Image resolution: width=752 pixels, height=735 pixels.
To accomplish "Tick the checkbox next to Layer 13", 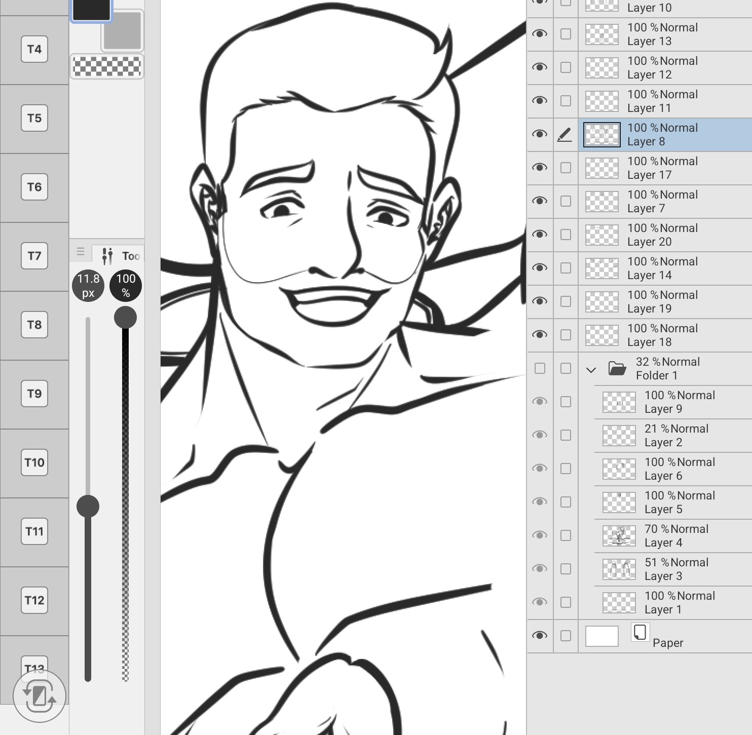I will point(566,34).
